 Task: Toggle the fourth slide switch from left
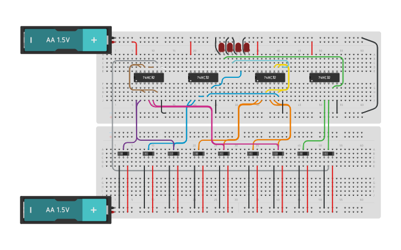(199, 154)
